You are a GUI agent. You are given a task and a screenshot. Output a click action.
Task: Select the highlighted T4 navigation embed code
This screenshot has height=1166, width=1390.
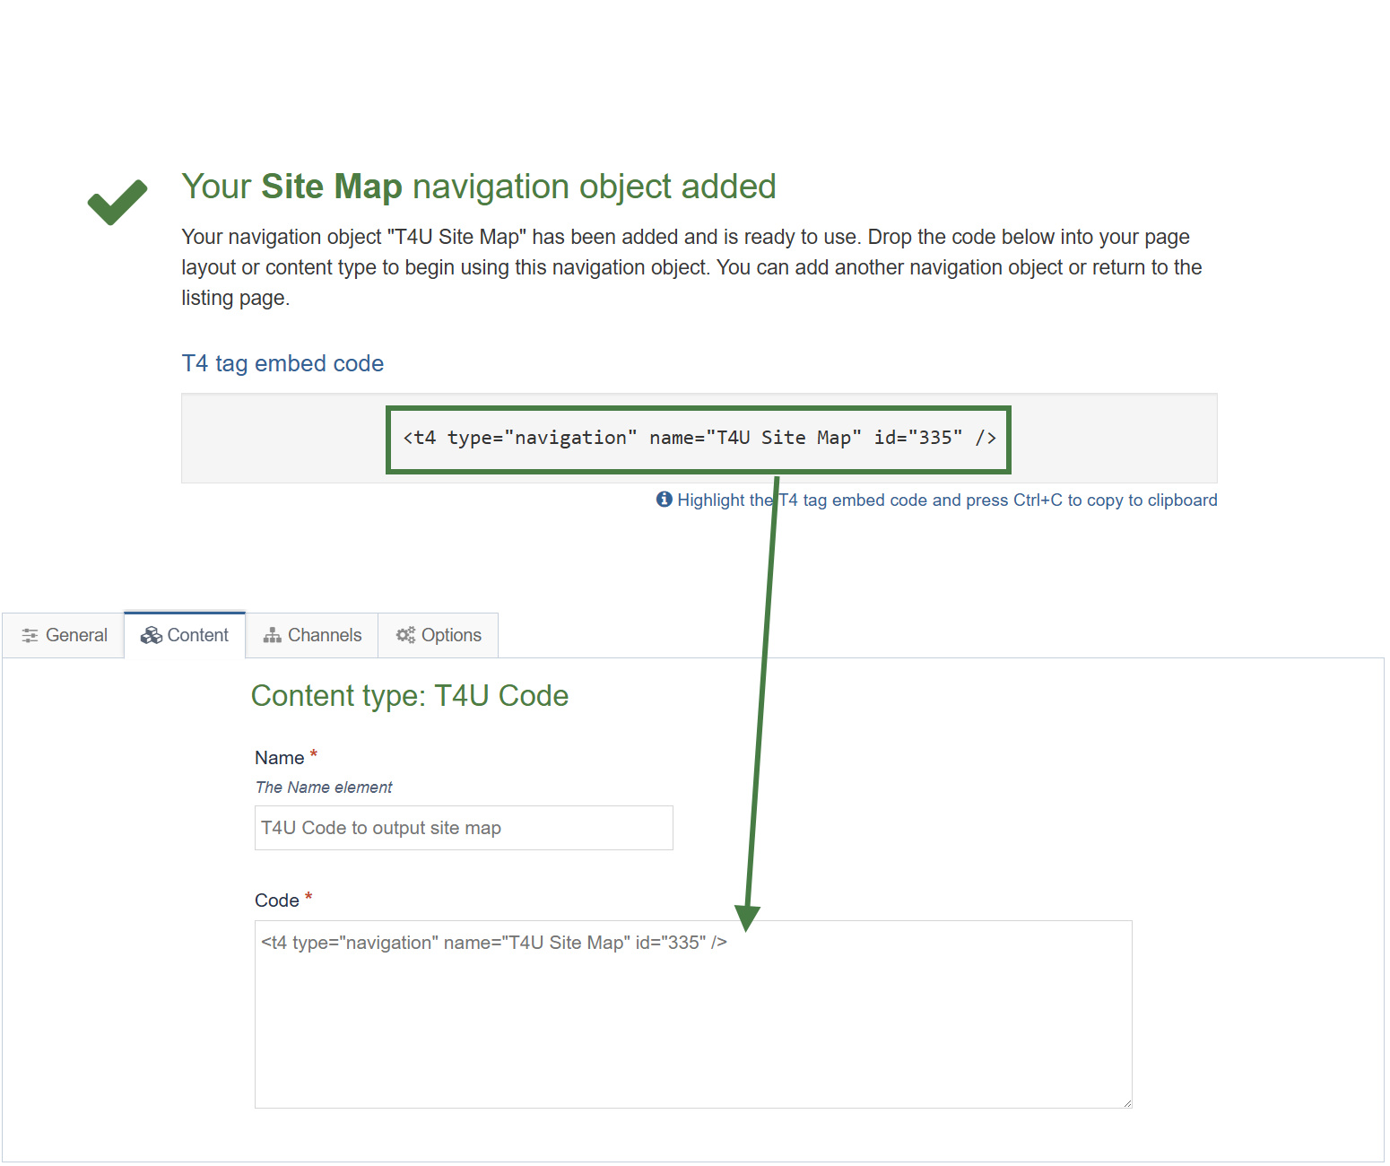699,439
